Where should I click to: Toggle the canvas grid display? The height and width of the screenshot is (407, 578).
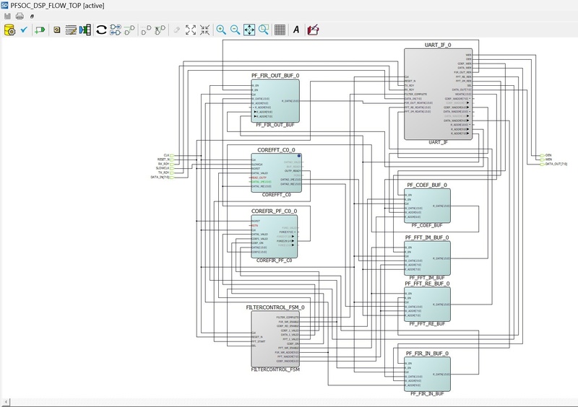(x=280, y=30)
